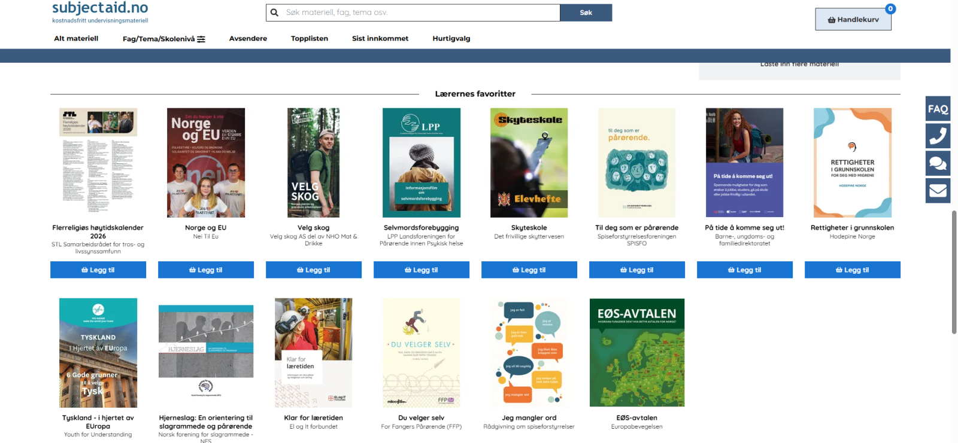Open the FAQ side button
The image size is (958, 443).
coord(938,109)
